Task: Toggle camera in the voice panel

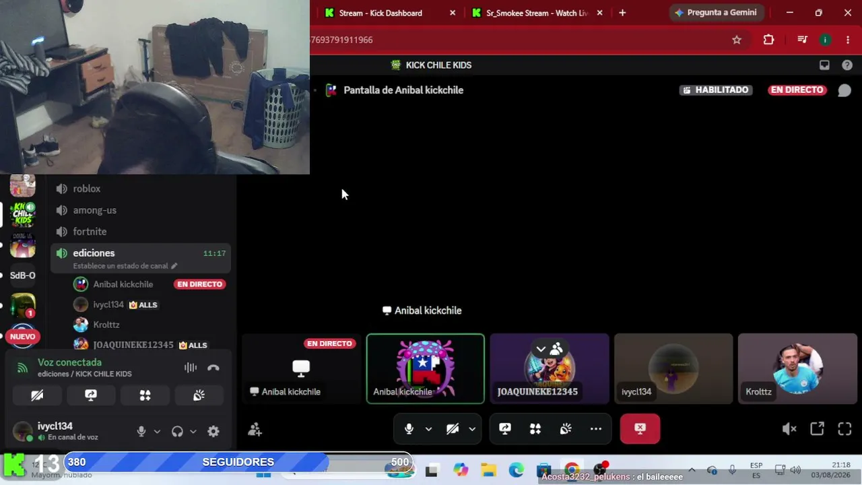Action: point(37,395)
